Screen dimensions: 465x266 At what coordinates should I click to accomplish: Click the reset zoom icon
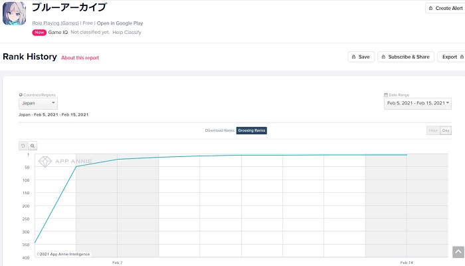pos(23,146)
